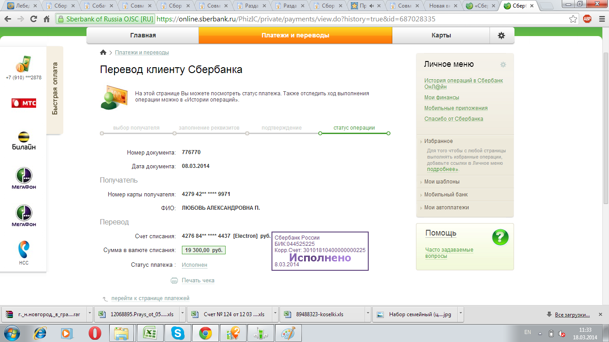The height and width of the screenshot is (342, 609).
Task: Open Paint palette icon in taskbar
Action: pos(289,333)
